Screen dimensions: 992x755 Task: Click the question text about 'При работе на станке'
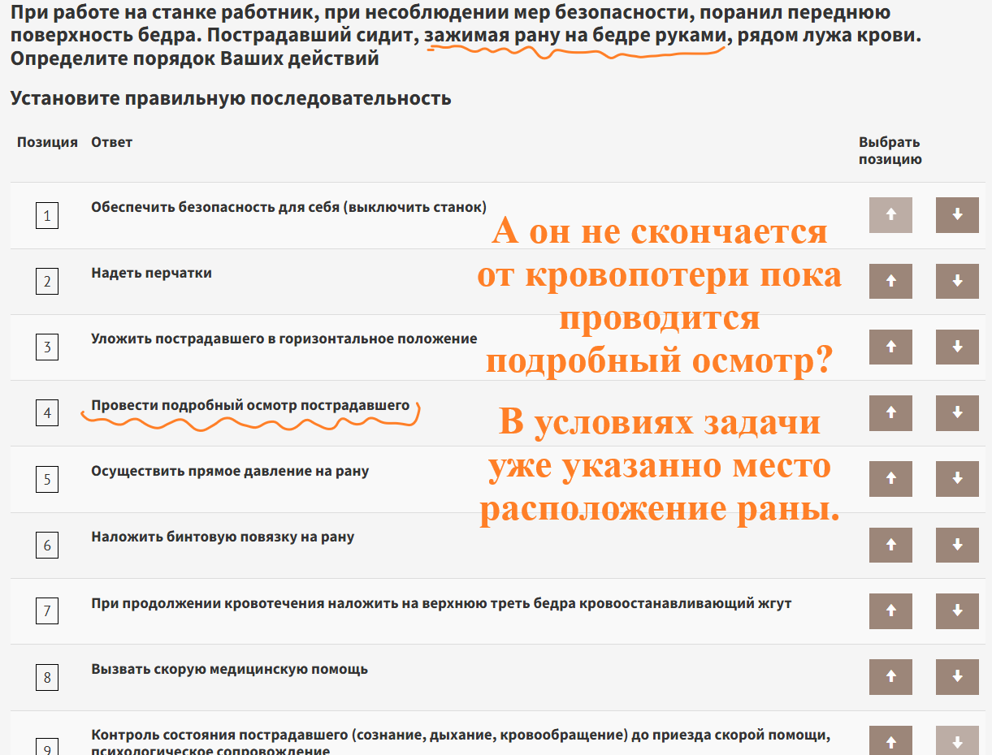pos(466,36)
